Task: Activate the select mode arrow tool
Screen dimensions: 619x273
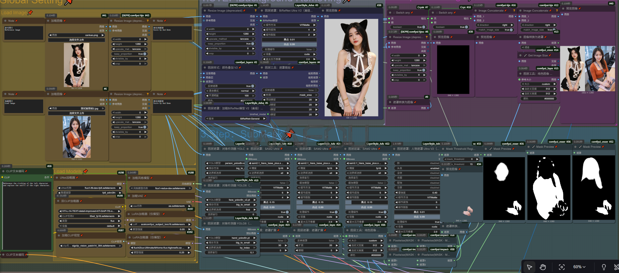Action: coord(529,267)
